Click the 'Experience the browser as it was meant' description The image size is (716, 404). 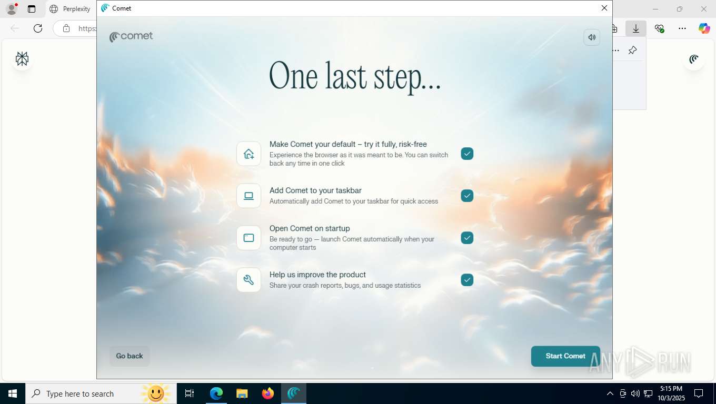[x=359, y=159]
